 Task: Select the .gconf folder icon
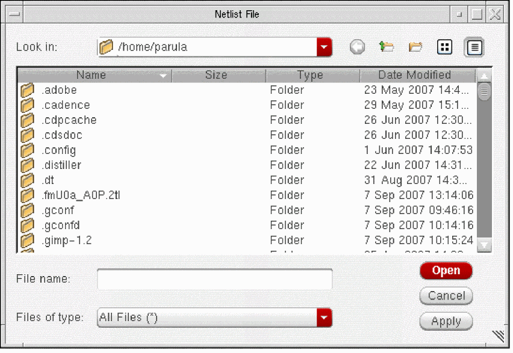(28, 210)
